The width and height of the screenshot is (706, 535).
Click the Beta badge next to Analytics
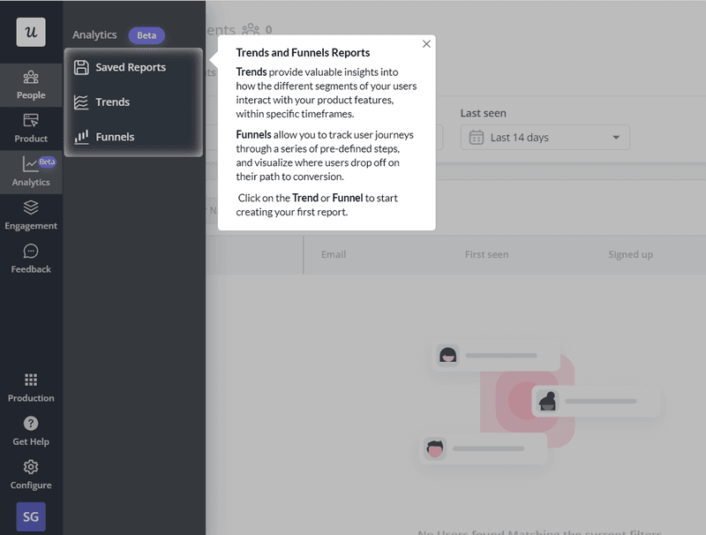click(x=146, y=35)
